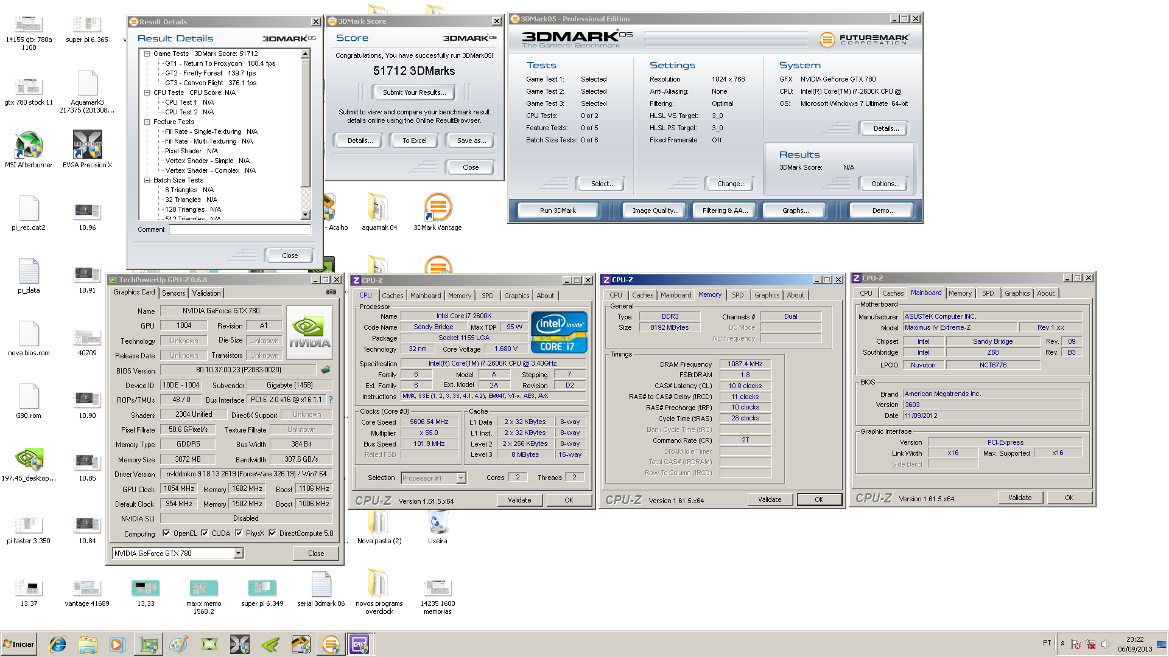Screen dimensions: 1169x657
Task: Open Paint from the taskbar palette icon
Action: pyautogui.click(x=179, y=644)
